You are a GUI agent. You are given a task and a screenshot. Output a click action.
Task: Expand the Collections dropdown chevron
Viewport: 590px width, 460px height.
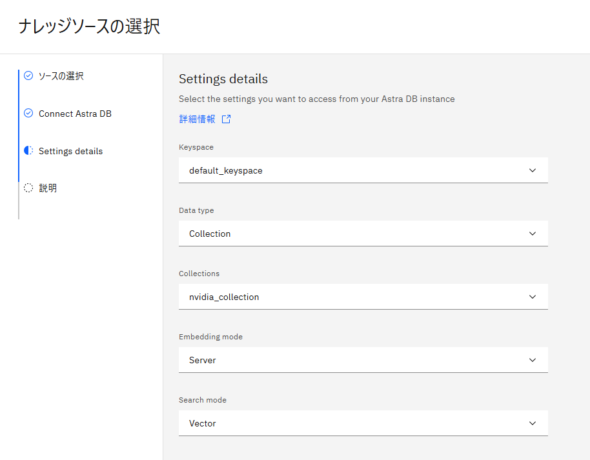pyautogui.click(x=533, y=297)
